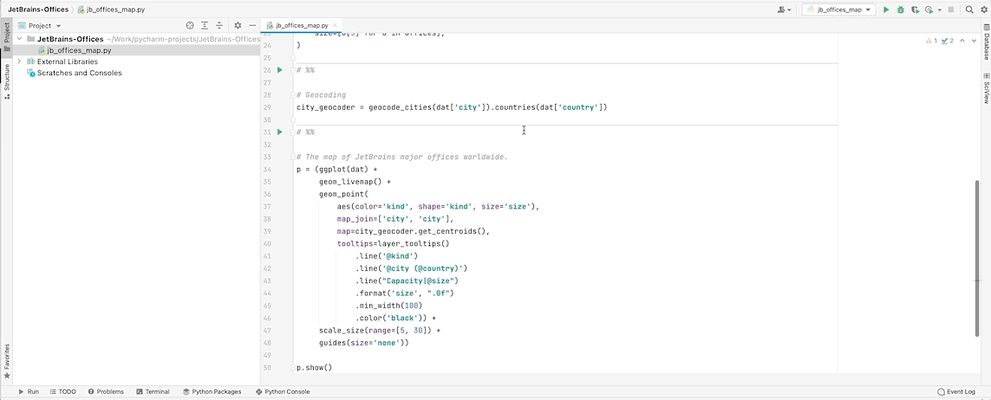Open jb_offices_map run configuration dropdown
The height and width of the screenshot is (400, 991).
pos(838,10)
